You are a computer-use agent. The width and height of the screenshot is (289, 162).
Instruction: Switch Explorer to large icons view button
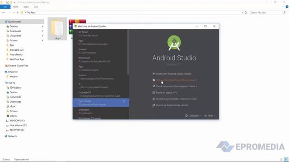286,159
